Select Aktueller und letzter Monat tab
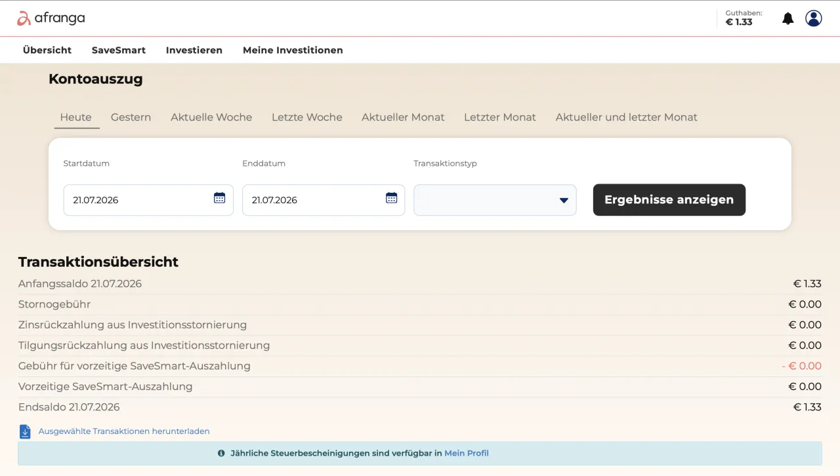Image resolution: width=840 pixels, height=476 pixels. click(x=627, y=117)
